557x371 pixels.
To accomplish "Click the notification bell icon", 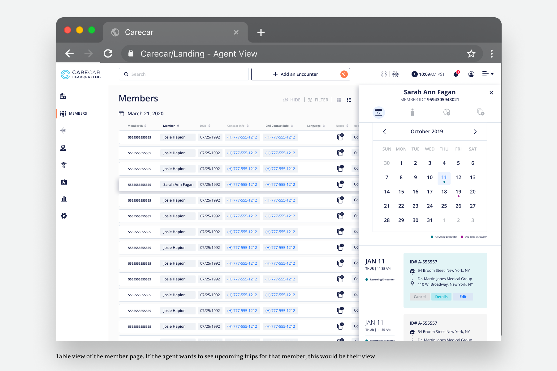I will (x=456, y=74).
